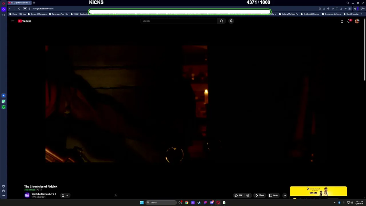Save the video to a playlist

click(273, 195)
